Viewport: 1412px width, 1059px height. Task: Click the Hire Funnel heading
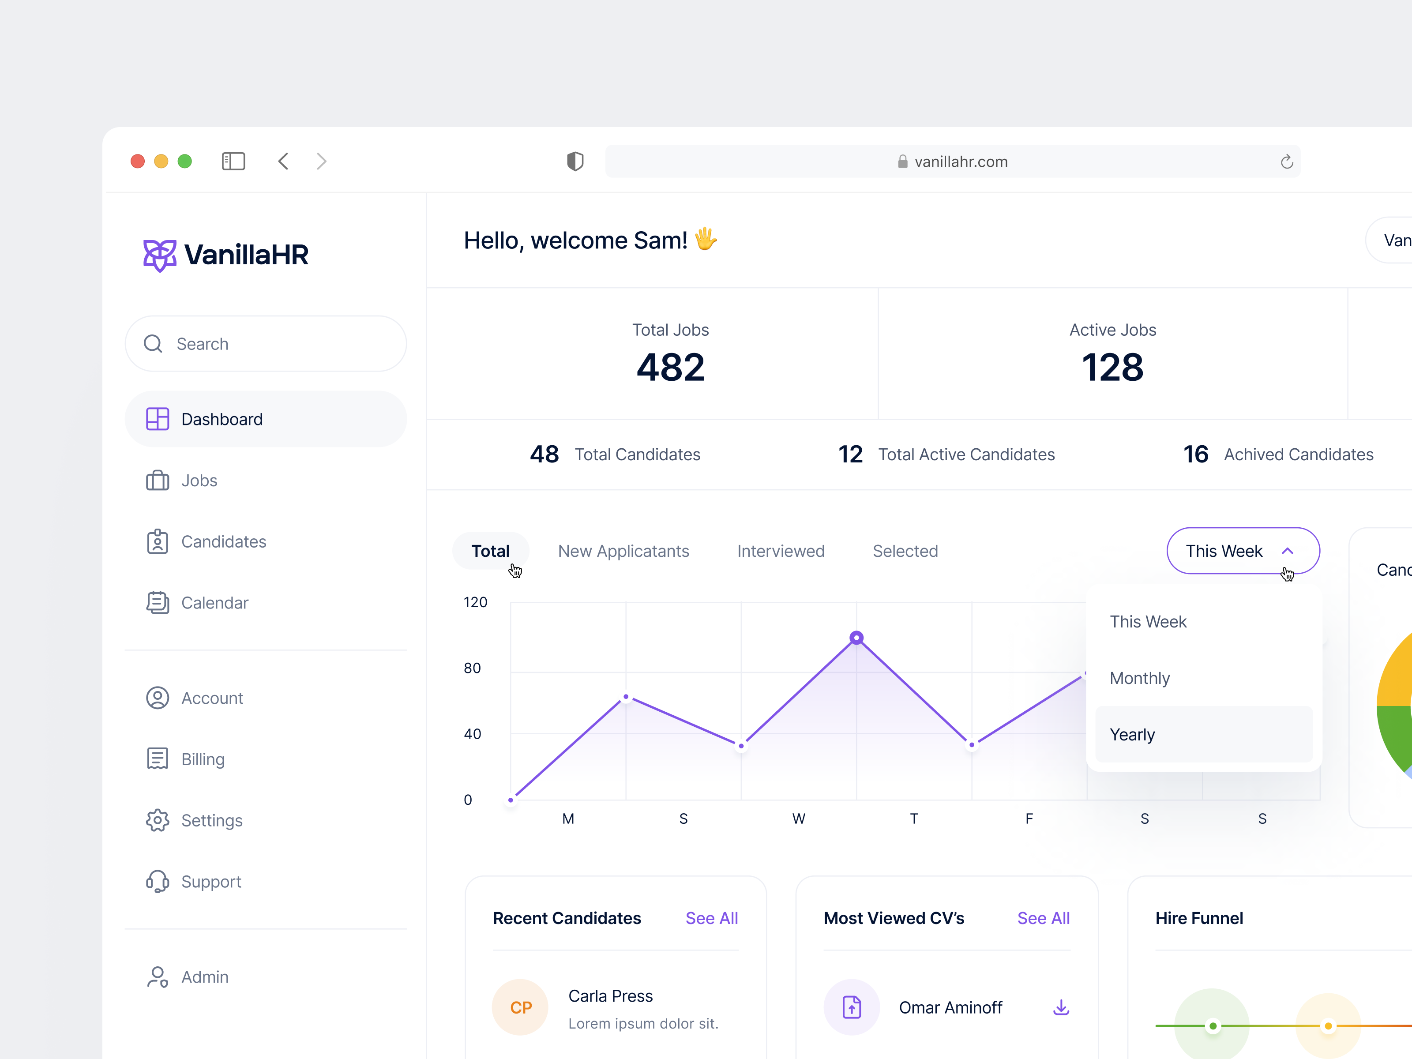pyautogui.click(x=1199, y=918)
